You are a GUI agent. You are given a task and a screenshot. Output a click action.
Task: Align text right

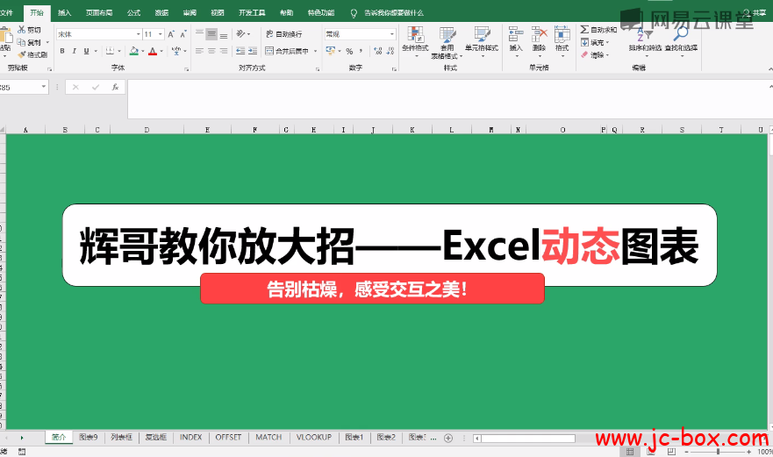click(x=224, y=51)
